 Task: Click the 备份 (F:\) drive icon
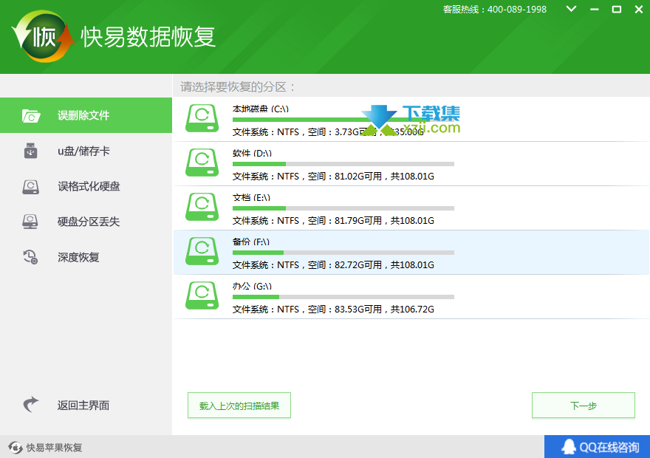coord(202,251)
